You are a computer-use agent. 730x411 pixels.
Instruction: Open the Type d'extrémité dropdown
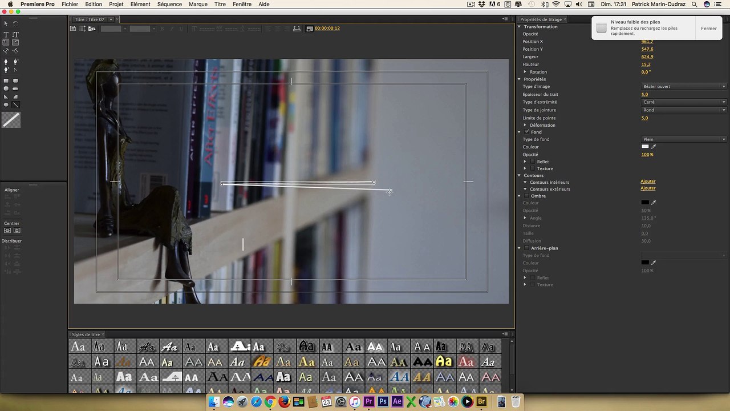pyautogui.click(x=684, y=102)
